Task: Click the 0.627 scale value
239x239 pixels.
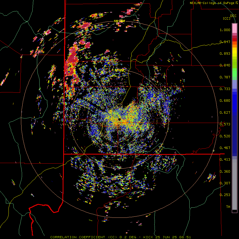Action: 225,113
